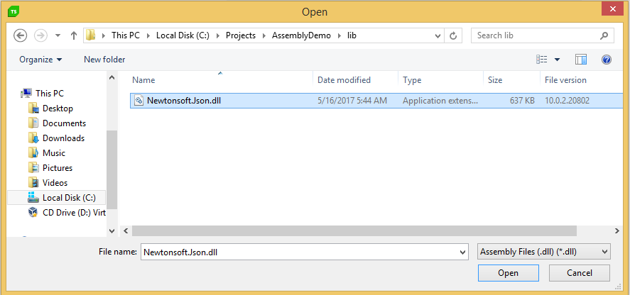Image resolution: width=630 pixels, height=295 pixels.
Task: Refresh the lib folder listing
Action: (x=453, y=35)
